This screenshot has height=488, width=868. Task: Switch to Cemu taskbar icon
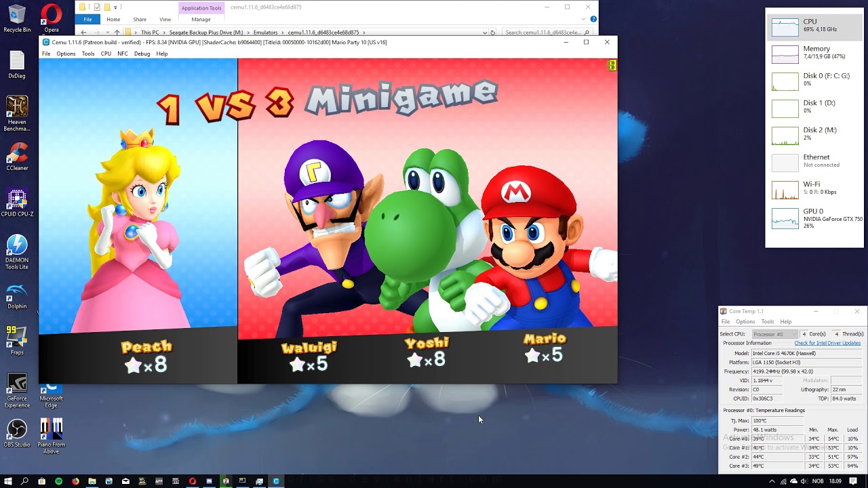(x=276, y=481)
